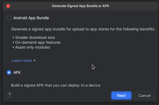The image size is (159, 105).
Task: Click the dark IDE background left of the dialog
Action: [x=1, y=51]
